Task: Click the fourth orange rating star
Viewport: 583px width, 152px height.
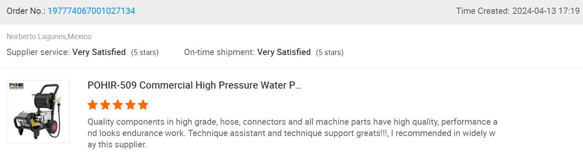Action: click(x=131, y=105)
